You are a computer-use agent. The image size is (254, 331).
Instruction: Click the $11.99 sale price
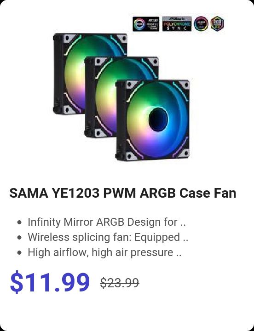pos(50,282)
